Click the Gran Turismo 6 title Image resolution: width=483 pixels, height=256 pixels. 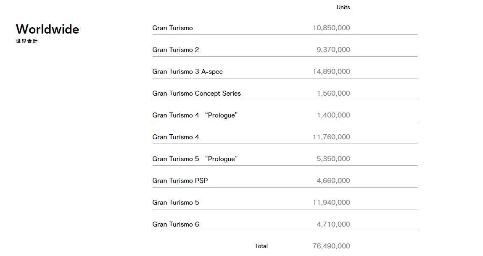tap(176, 225)
